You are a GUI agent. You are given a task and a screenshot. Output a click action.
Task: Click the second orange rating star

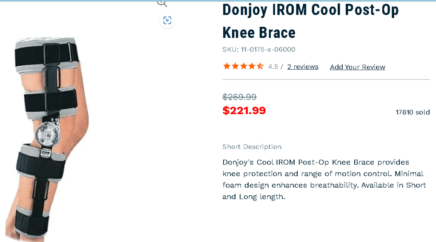coord(235,66)
